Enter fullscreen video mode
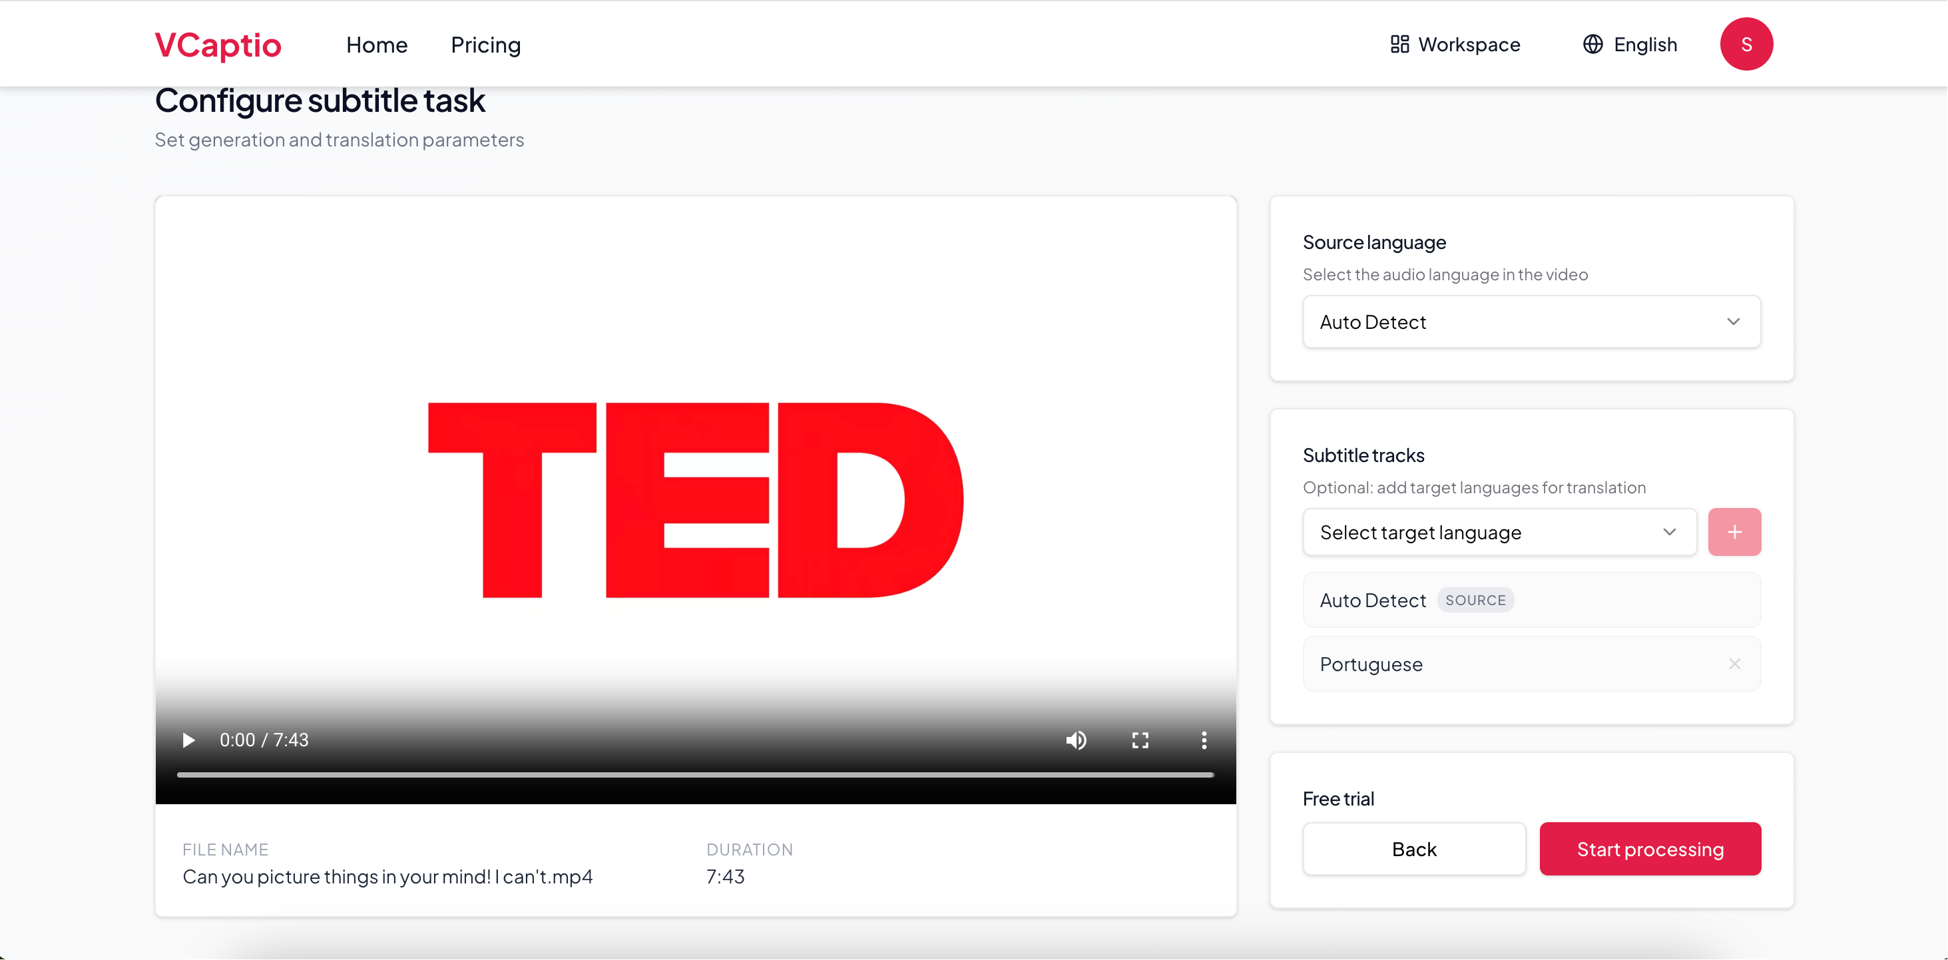This screenshot has height=960, width=1948. (x=1140, y=740)
